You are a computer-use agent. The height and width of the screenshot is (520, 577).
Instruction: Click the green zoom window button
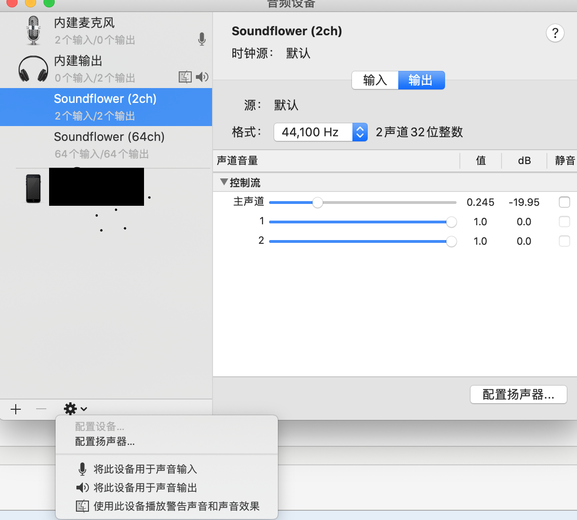[x=49, y=2]
